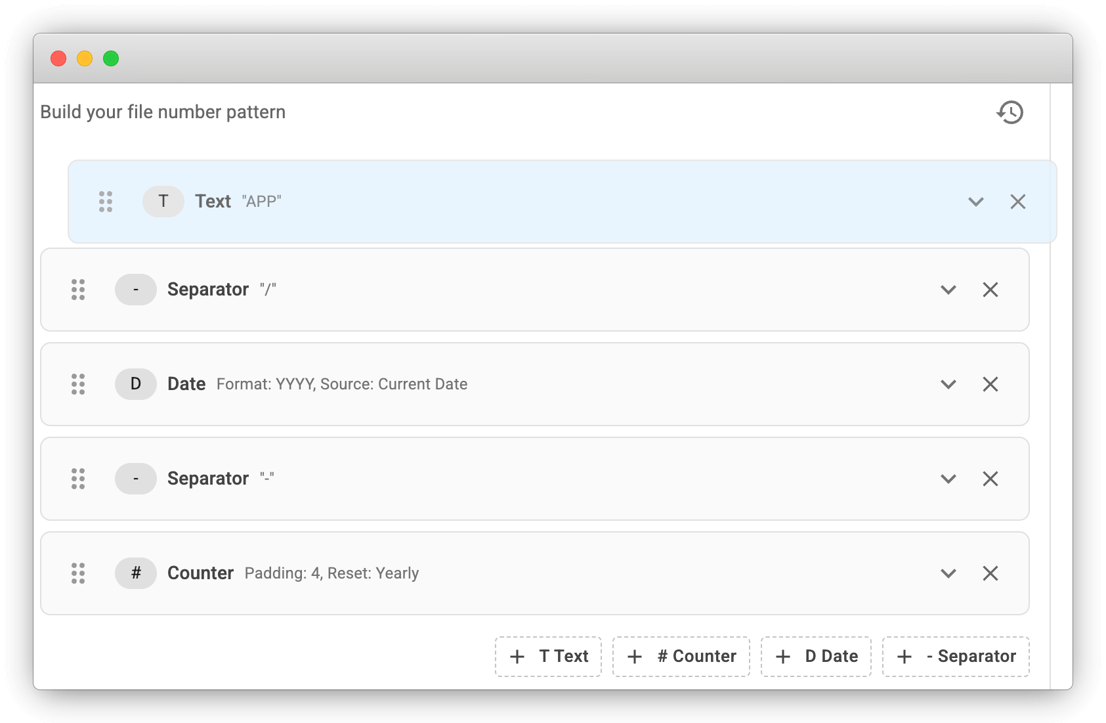Click the version history icon

click(1010, 113)
